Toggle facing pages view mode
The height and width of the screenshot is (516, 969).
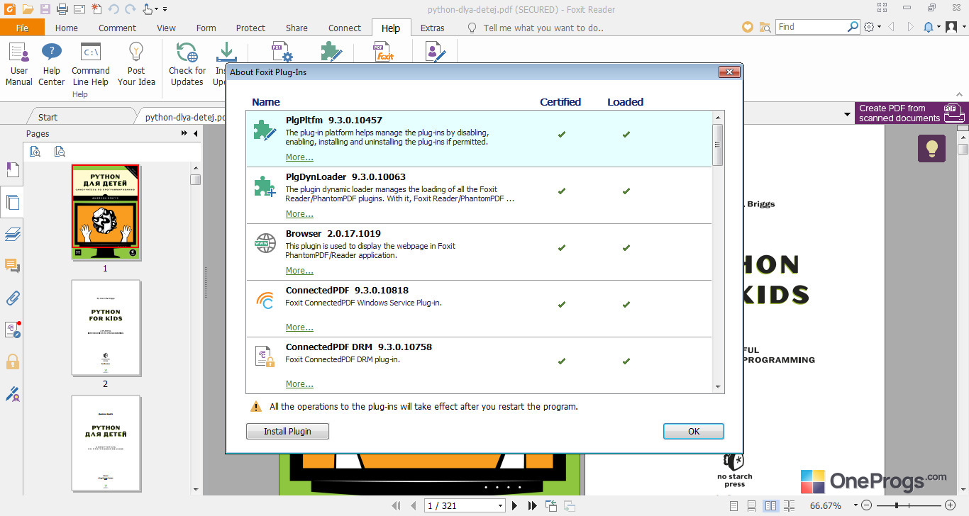click(x=770, y=506)
